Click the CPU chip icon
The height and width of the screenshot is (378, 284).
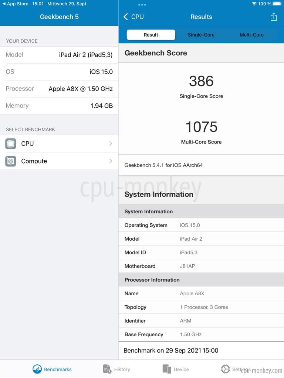11,144
